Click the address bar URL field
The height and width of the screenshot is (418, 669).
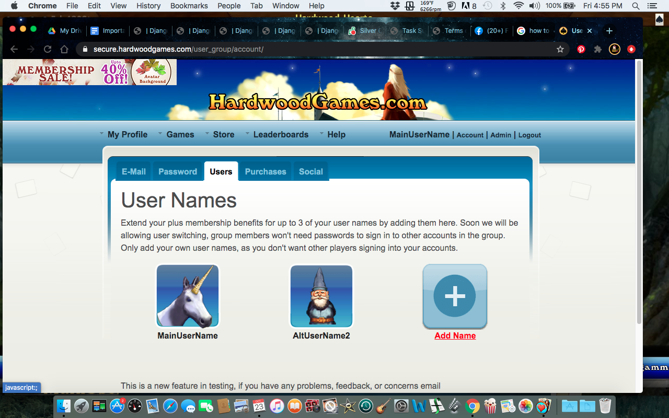click(322, 49)
